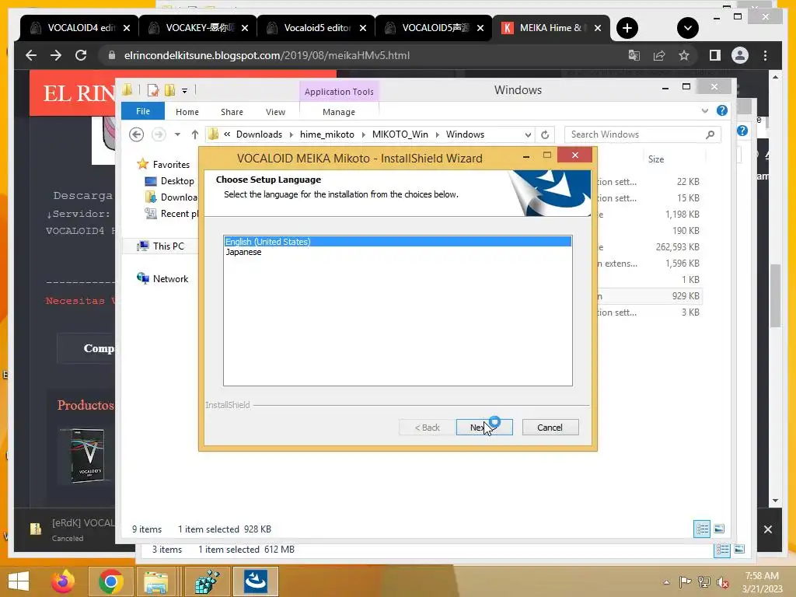This screenshot has height=597, width=796.
Task: Switch to the VOCALOID4 editor browser tab
Action: click(80, 28)
